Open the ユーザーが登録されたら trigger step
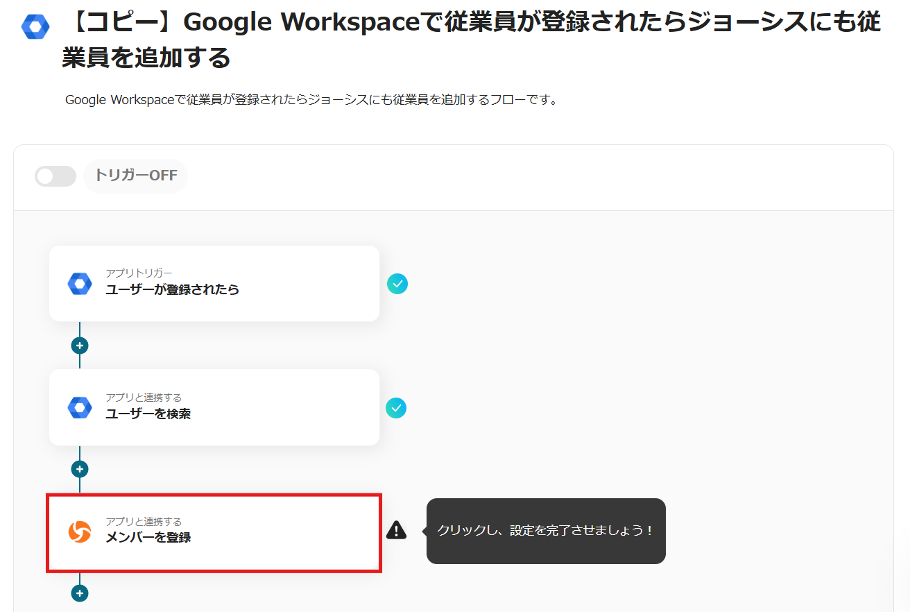This screenshot has height=612, width=910. 214,284
